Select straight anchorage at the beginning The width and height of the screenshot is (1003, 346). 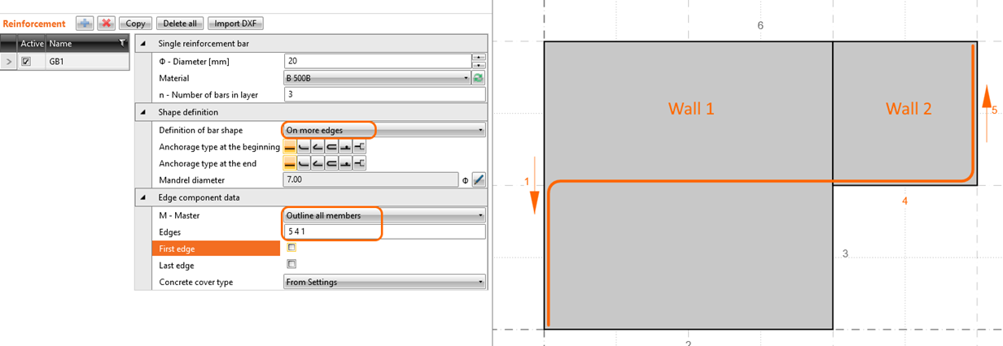[x=291, y=147]
